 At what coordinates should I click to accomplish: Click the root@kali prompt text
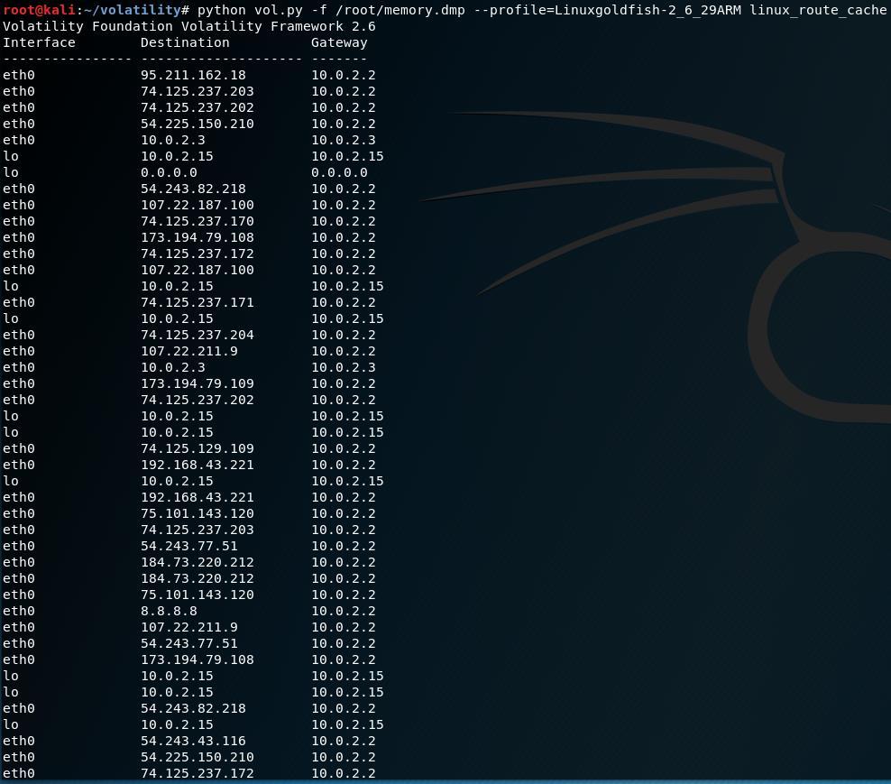(39, 10)
